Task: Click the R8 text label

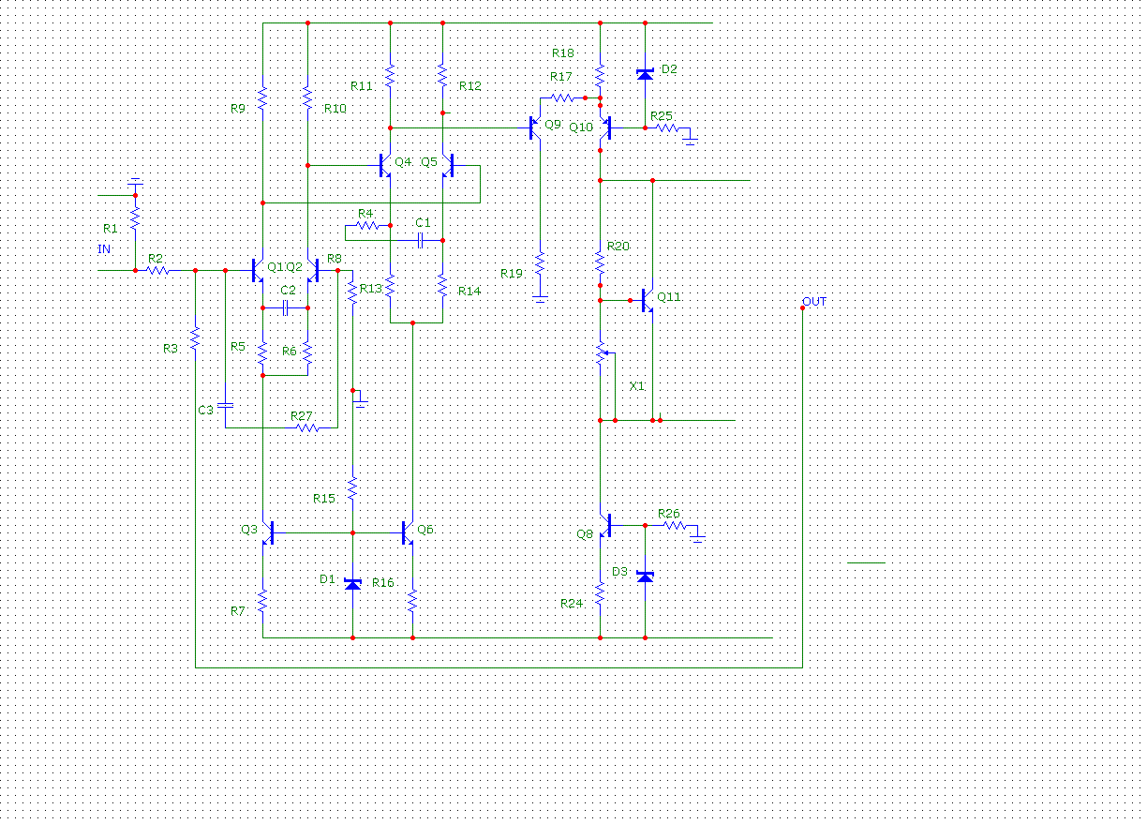Action: tap(335, 259)
